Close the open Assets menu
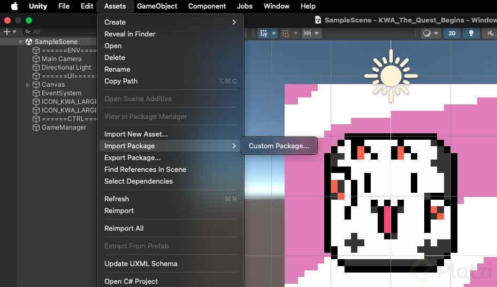The width and height of the screenshot is (497, 287). [x=115, y=6]
